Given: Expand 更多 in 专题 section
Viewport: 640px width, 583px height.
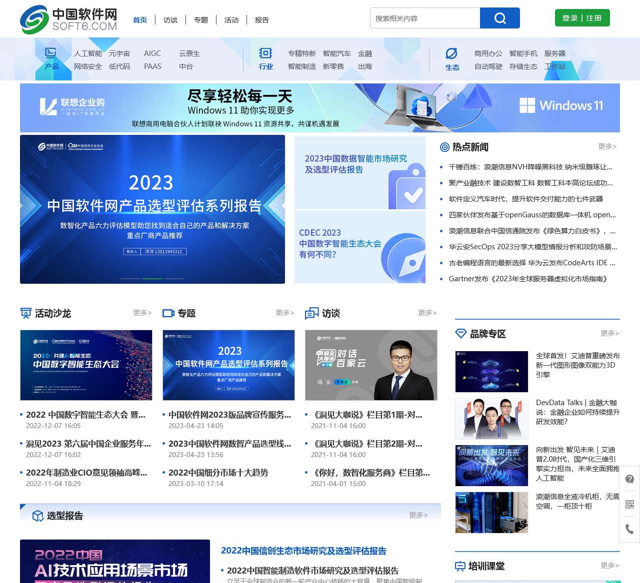Looking at the screenshot, I should [x=285, y=313].
